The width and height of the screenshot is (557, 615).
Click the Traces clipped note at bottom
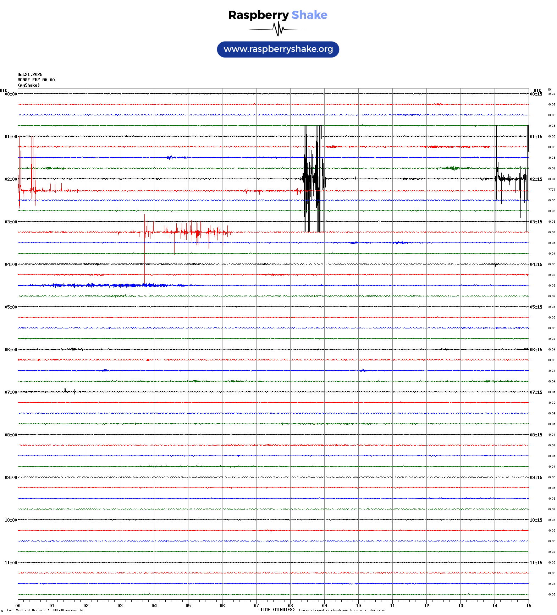(342, 610)
